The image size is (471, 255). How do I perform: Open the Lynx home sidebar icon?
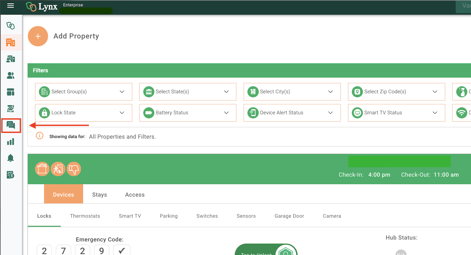11,26
